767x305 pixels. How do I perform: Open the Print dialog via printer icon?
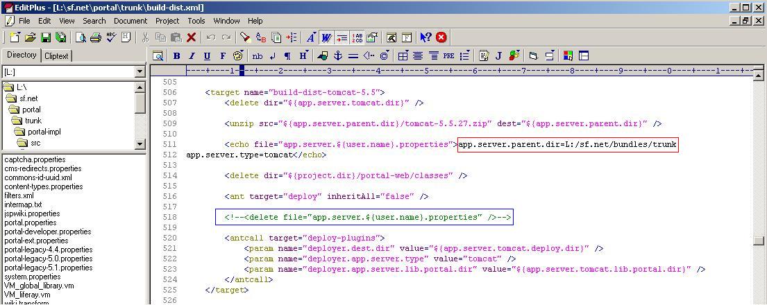[96, 37]
